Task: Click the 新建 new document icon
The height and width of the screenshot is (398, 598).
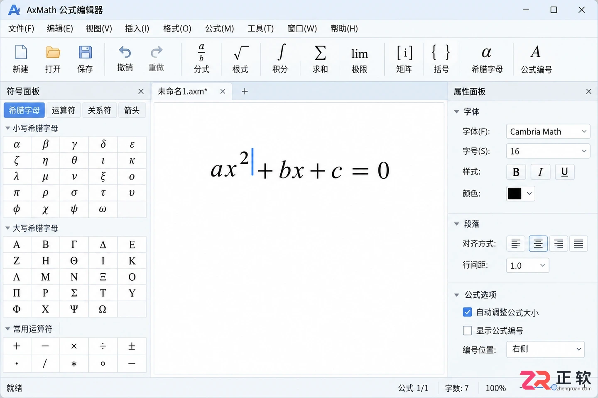Action: [x=21, y=53]
